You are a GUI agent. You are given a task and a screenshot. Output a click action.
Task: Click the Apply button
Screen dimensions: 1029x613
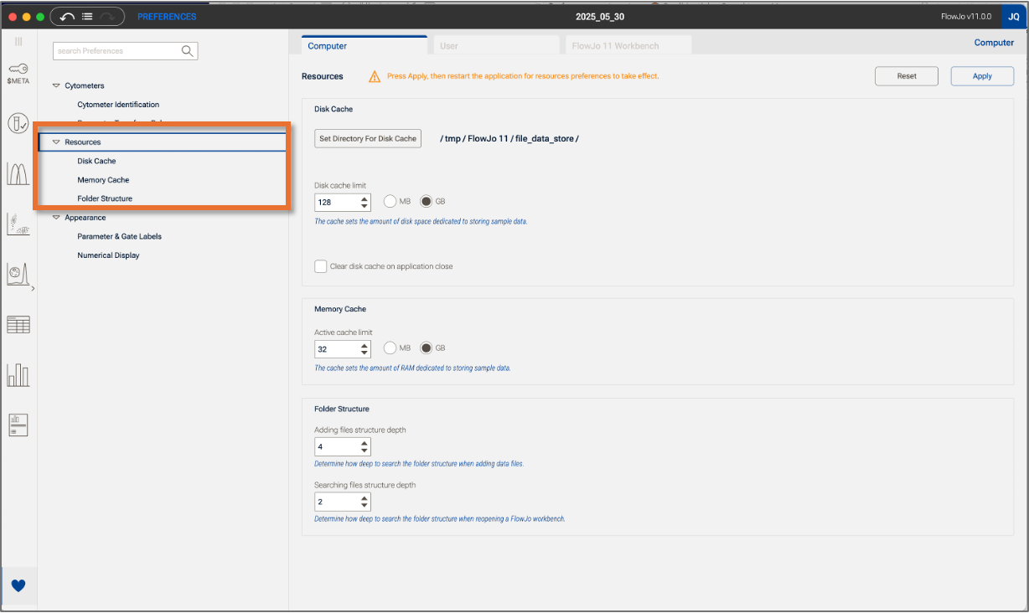coord(982,76)
